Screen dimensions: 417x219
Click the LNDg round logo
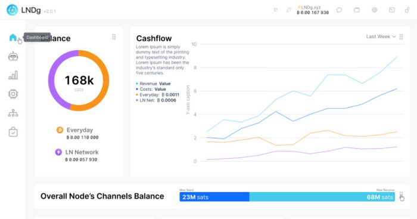click(x=13, y=10)
